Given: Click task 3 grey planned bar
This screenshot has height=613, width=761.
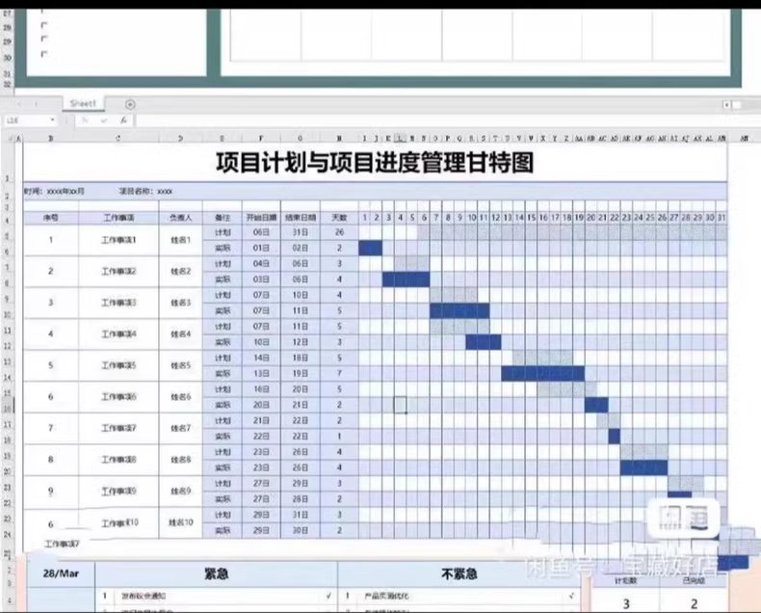Looking at the screenshot, I should click(454, 295).
